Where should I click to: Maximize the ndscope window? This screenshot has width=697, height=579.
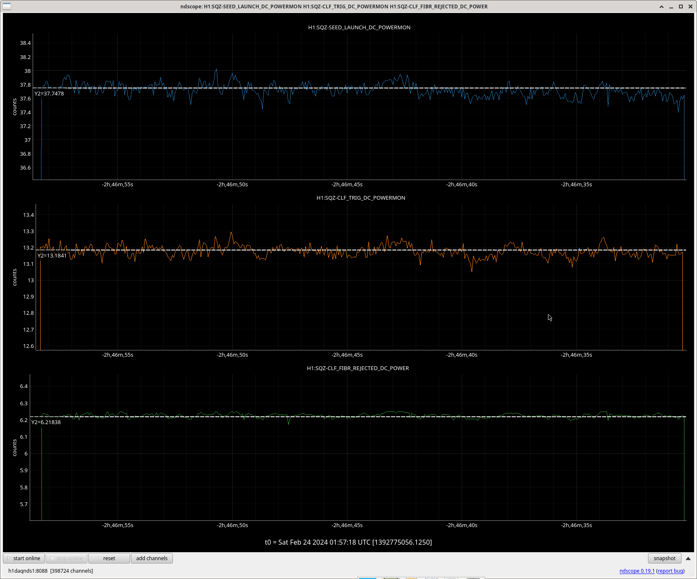tap(681, 6)
